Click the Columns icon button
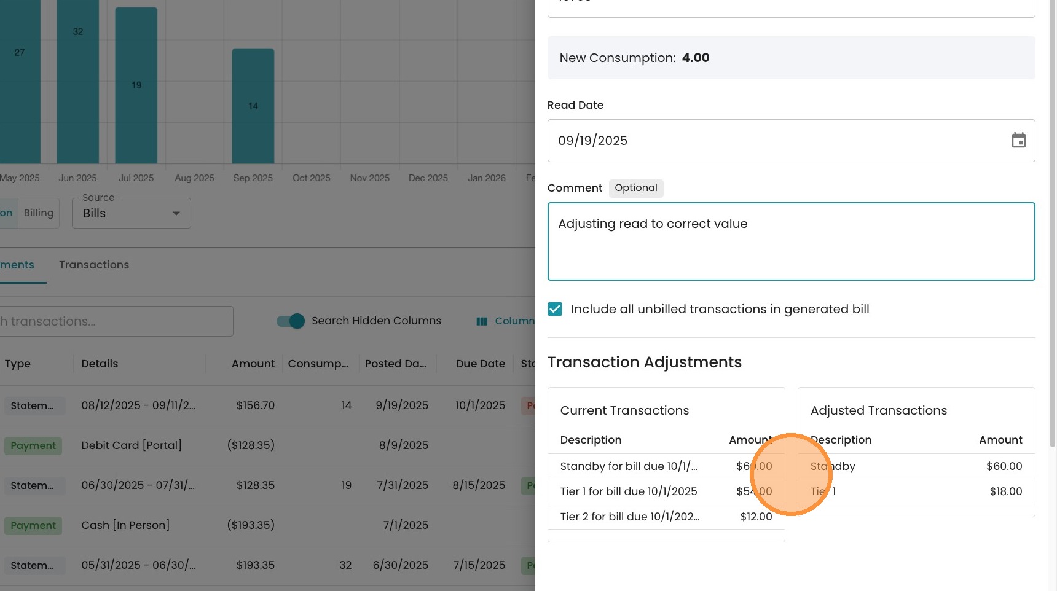The image size is (1057, 591). click(482, 321)
